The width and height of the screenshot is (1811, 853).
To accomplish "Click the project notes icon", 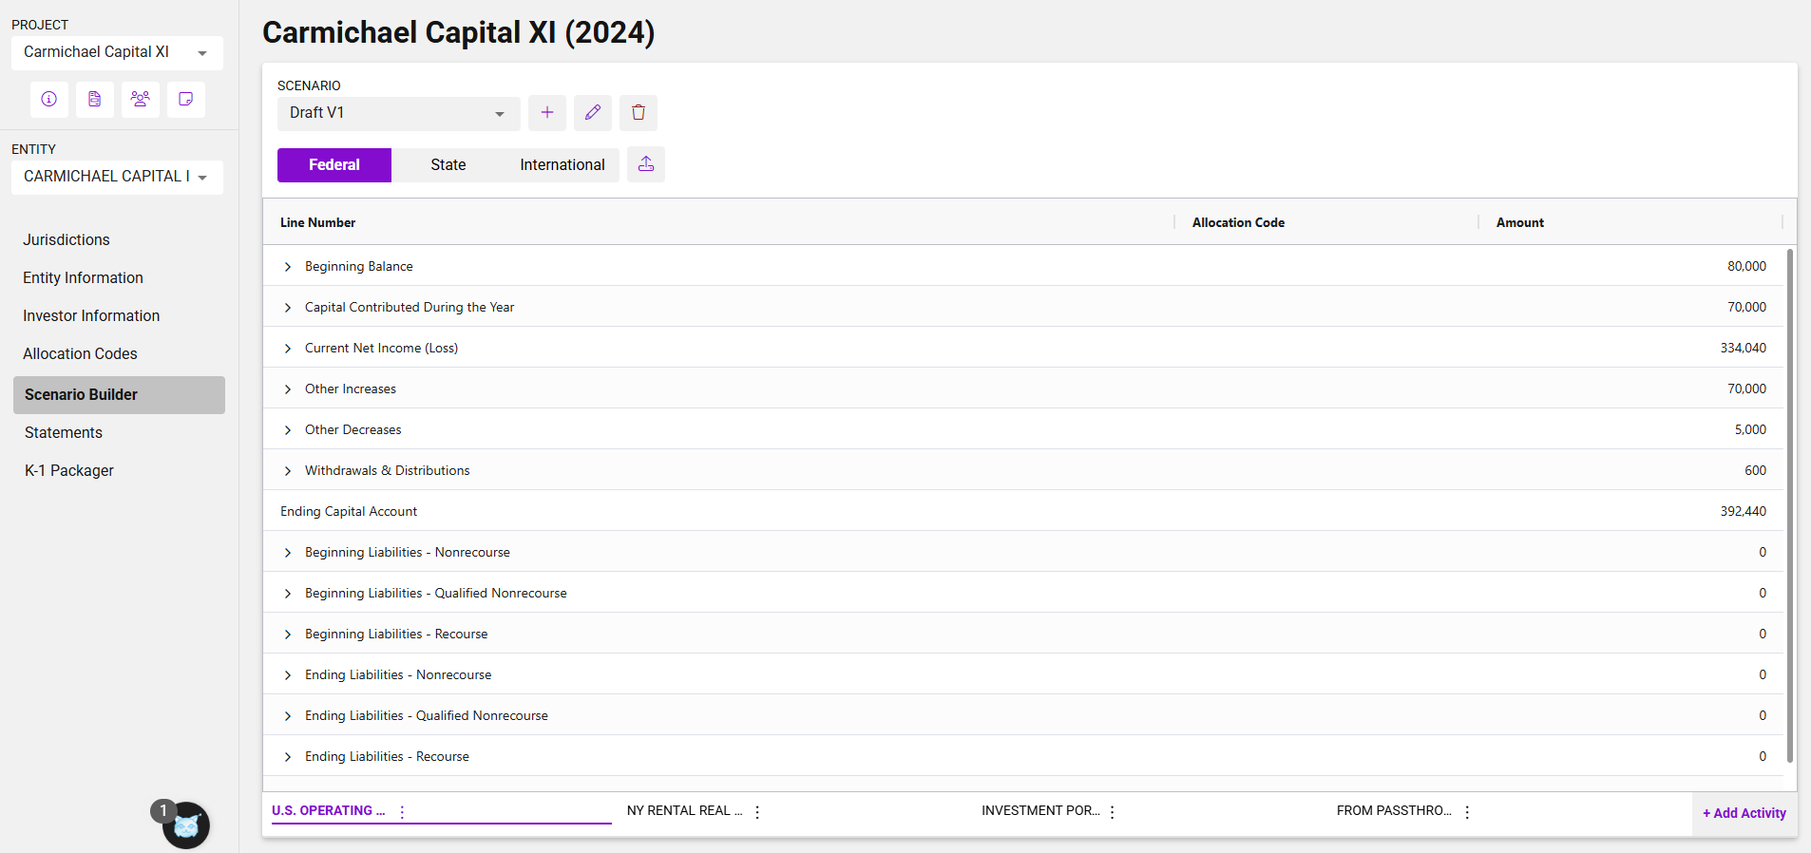I will [x=186, y=99].
